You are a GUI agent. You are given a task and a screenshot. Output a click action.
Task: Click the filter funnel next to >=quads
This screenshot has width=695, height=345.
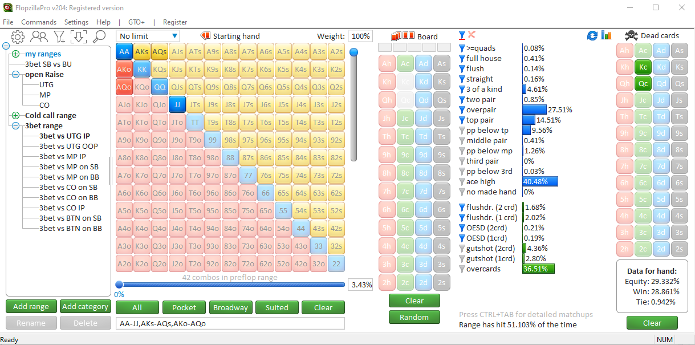(462, 48)
